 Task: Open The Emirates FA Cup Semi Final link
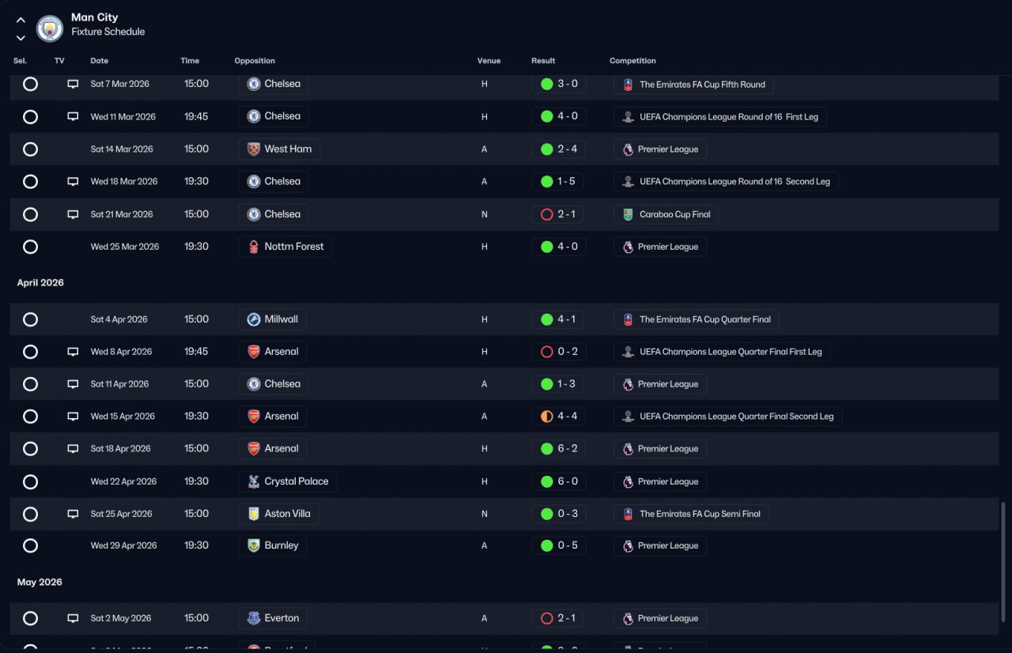click(x=700, y=514)
